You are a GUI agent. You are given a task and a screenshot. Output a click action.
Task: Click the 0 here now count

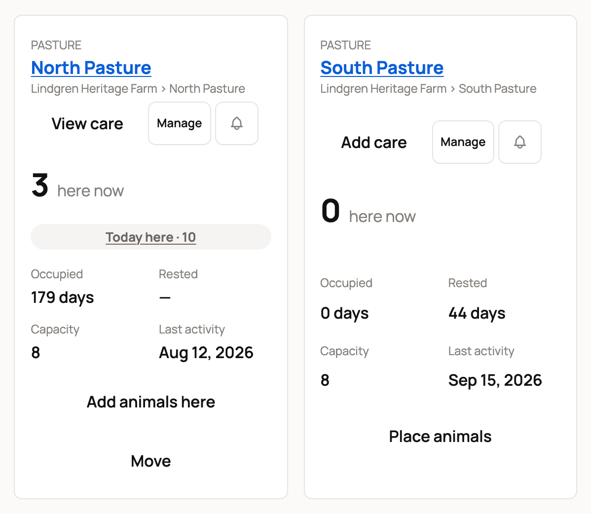pos(368,212)
